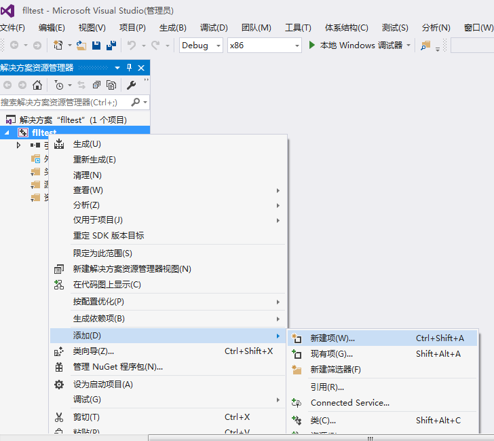This screenshot has height=441, width=494.
Task: Open the 编辑(E) menu
Action: pos(52,28)
